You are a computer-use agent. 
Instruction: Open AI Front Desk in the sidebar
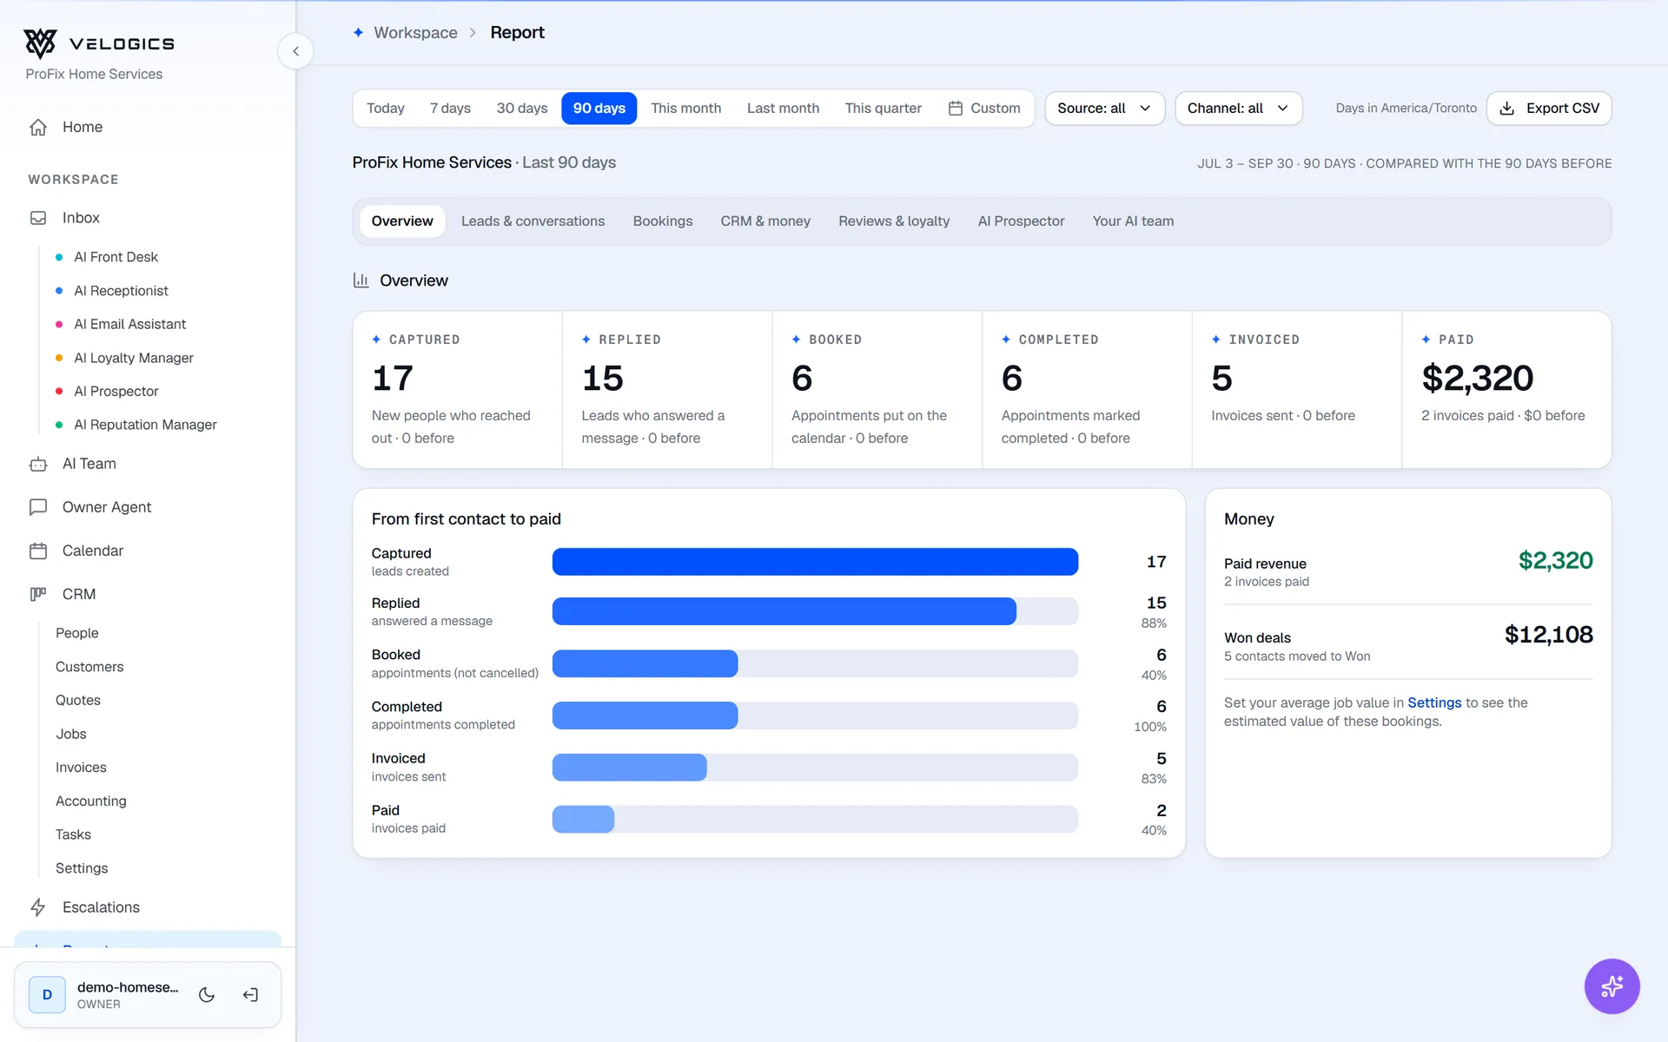(116, 257)
